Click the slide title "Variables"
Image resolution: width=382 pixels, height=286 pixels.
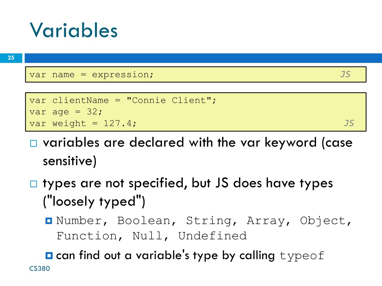tap(73, 31)
